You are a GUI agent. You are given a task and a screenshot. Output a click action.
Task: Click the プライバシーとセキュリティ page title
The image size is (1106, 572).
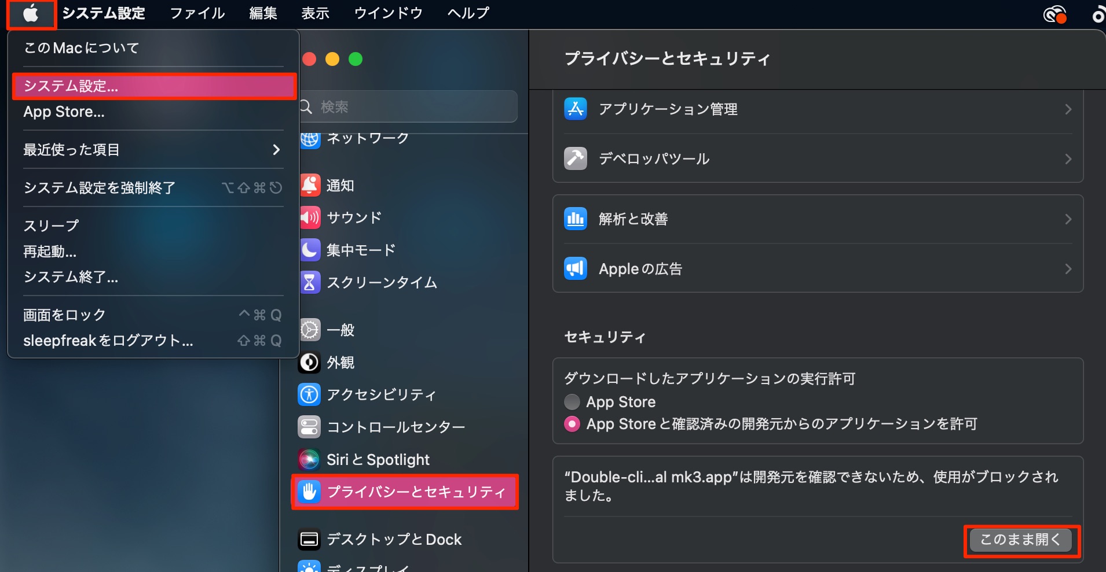(x=667, y=58)
